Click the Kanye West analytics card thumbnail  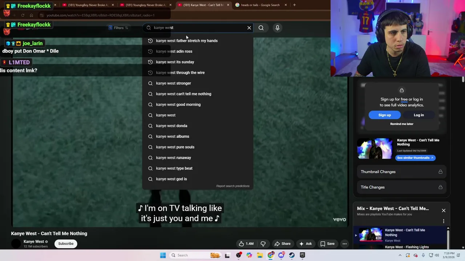click(375, 149)
